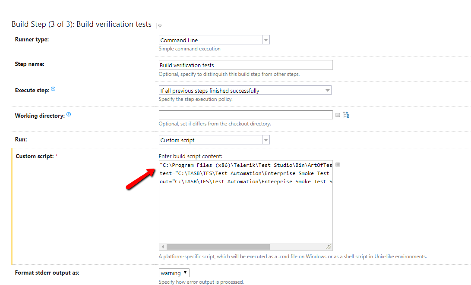Click the resize handle of script textarea
The image size is (471, 285).
329,247
